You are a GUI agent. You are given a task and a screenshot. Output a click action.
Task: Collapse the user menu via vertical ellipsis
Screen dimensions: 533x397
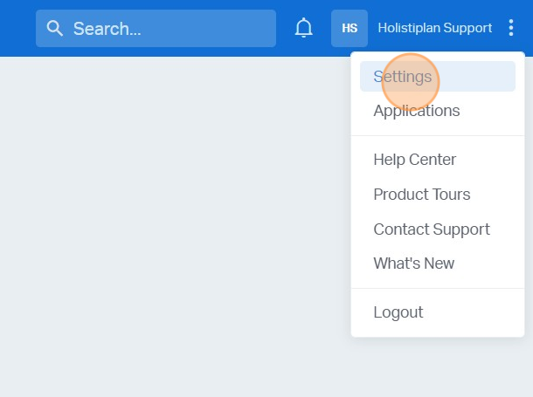point(511,28)
